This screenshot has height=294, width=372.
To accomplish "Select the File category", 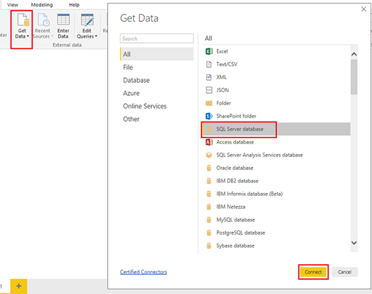I will [157, 67].
